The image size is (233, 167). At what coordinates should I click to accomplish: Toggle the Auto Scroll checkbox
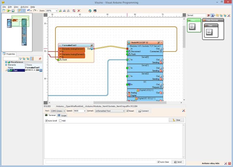47,121
